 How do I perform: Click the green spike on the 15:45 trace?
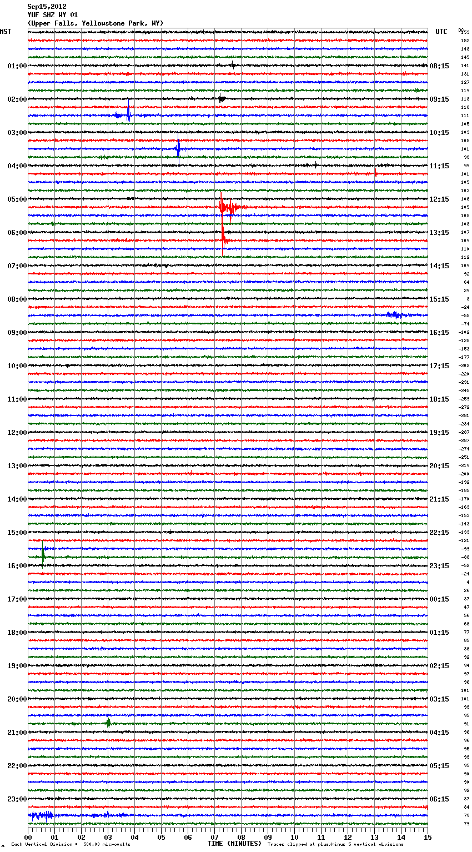[x=43, y=554]
